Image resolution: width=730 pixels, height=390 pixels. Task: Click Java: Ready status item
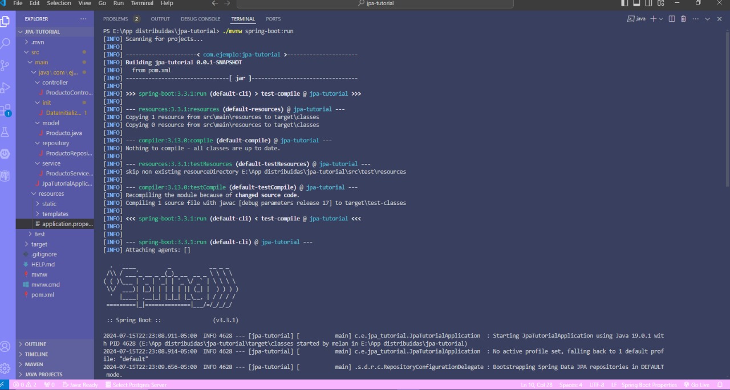tap(80, 385)
